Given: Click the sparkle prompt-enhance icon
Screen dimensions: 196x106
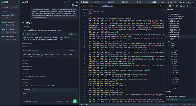Looking at the screenshot, I should tap(68, 101).
